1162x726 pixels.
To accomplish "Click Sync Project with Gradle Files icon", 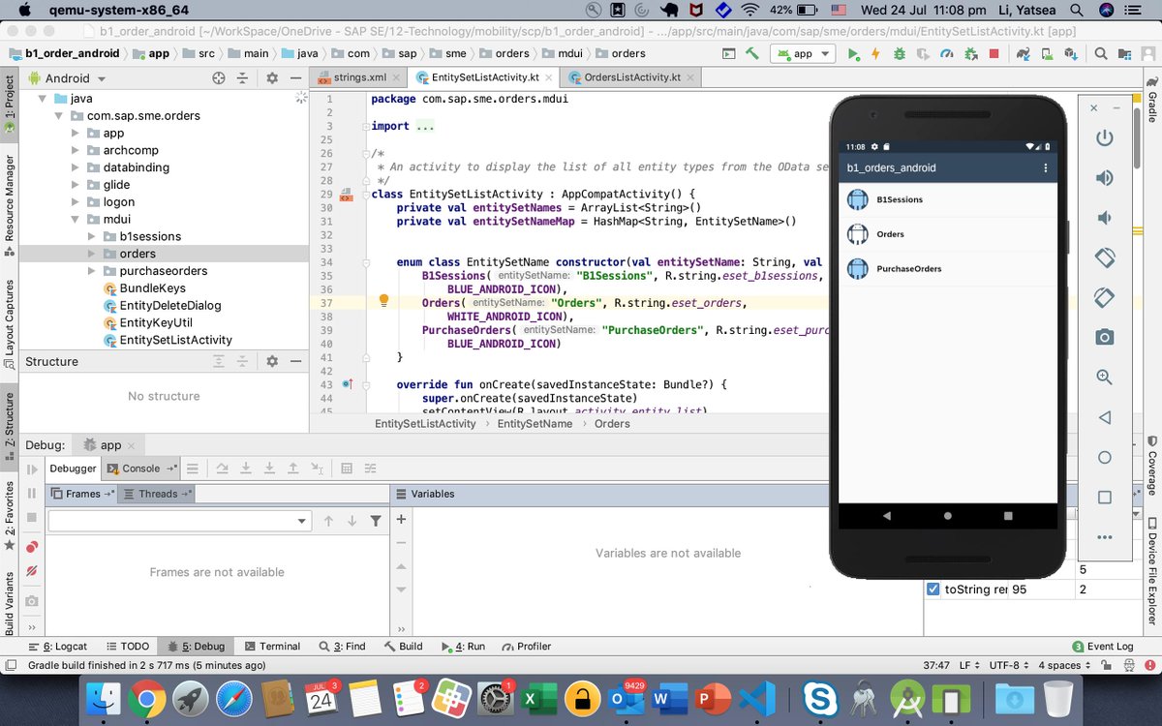I will (1024, 54).
